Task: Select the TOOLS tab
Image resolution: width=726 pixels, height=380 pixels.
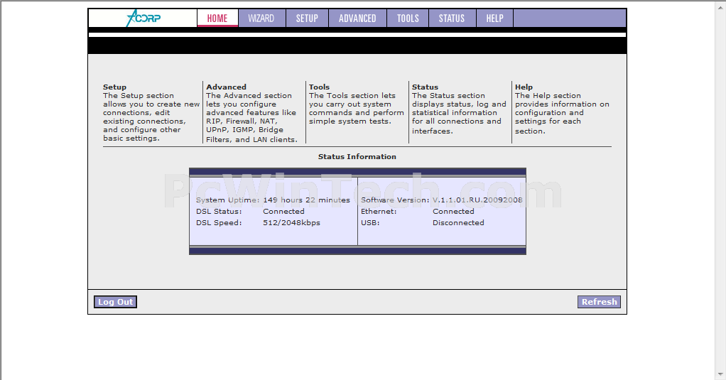Action: [408, 18]
